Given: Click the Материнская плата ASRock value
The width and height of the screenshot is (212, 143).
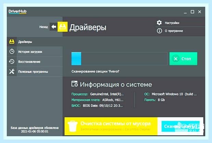Looking at the screenshot, I should [113, 100].
